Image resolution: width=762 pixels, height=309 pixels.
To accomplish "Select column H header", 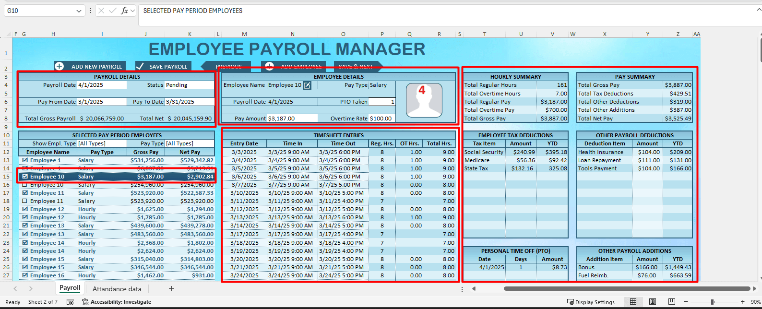I will click(53, 34).
